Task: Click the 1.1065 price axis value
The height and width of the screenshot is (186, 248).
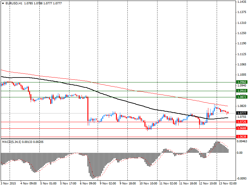Action: point(242,64)
